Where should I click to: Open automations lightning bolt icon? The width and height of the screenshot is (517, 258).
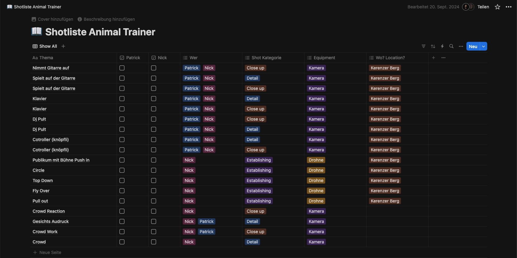[442, 46]
